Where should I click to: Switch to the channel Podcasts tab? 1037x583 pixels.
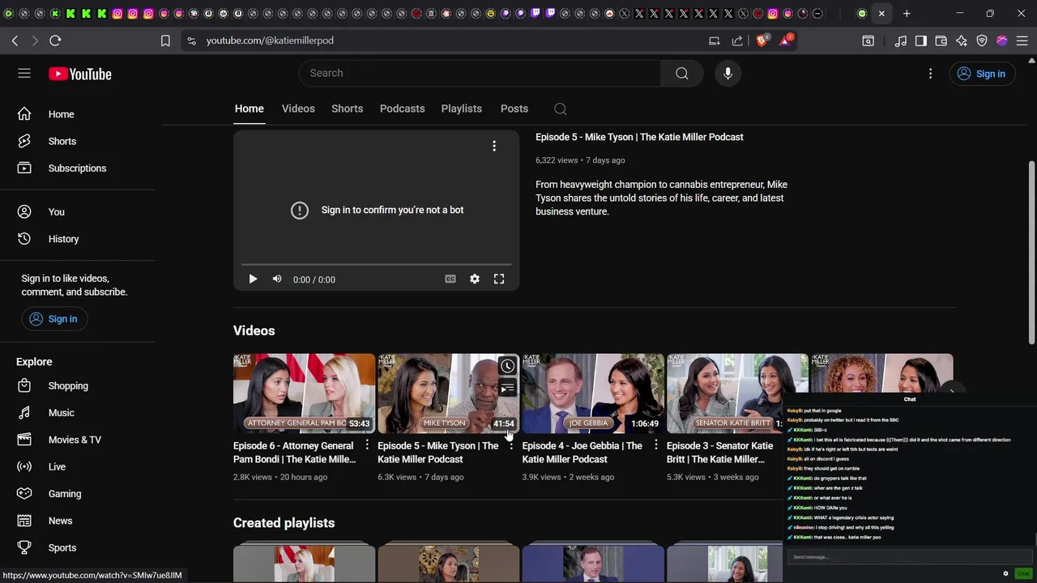click(x=402, y=109)
